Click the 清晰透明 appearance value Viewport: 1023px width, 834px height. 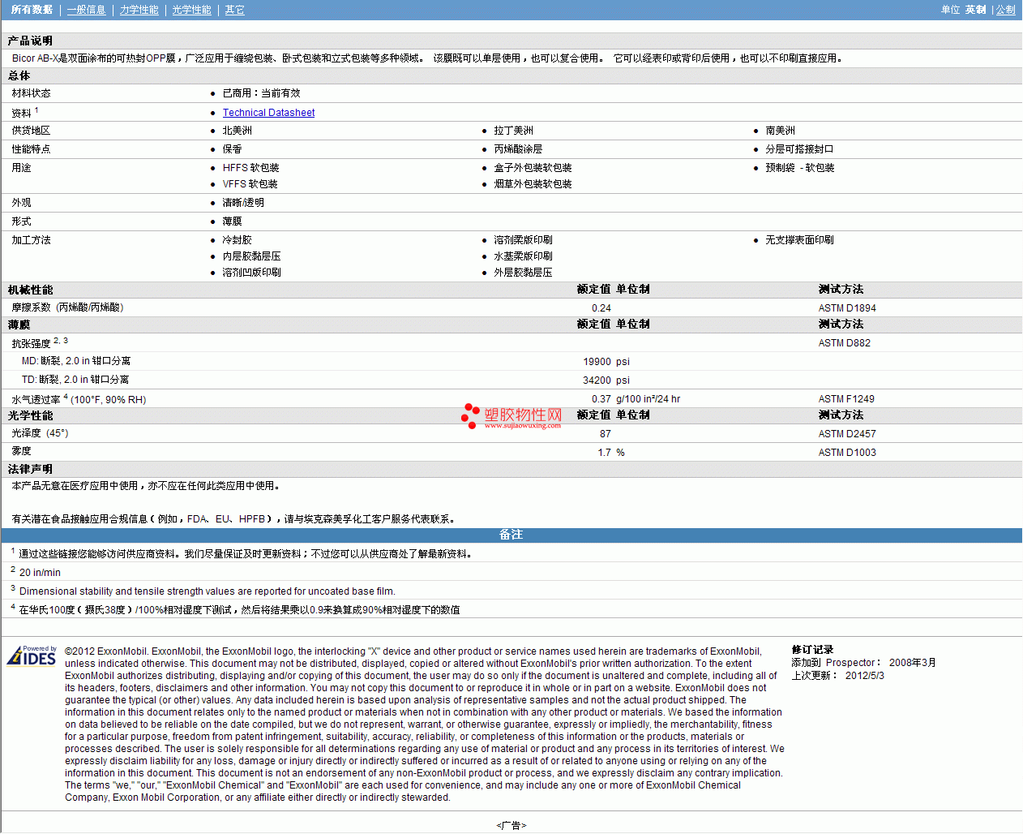[x=243, y=203]
